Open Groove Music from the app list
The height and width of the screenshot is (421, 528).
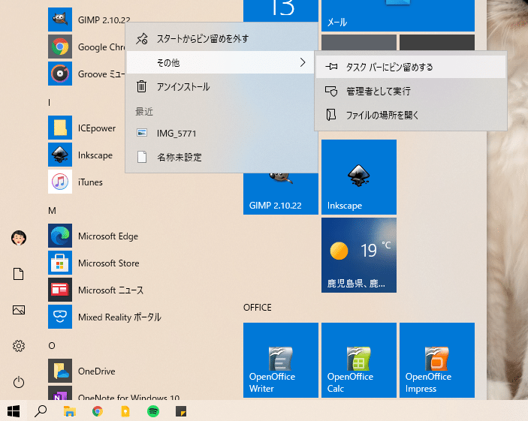[x=86, y=74]
